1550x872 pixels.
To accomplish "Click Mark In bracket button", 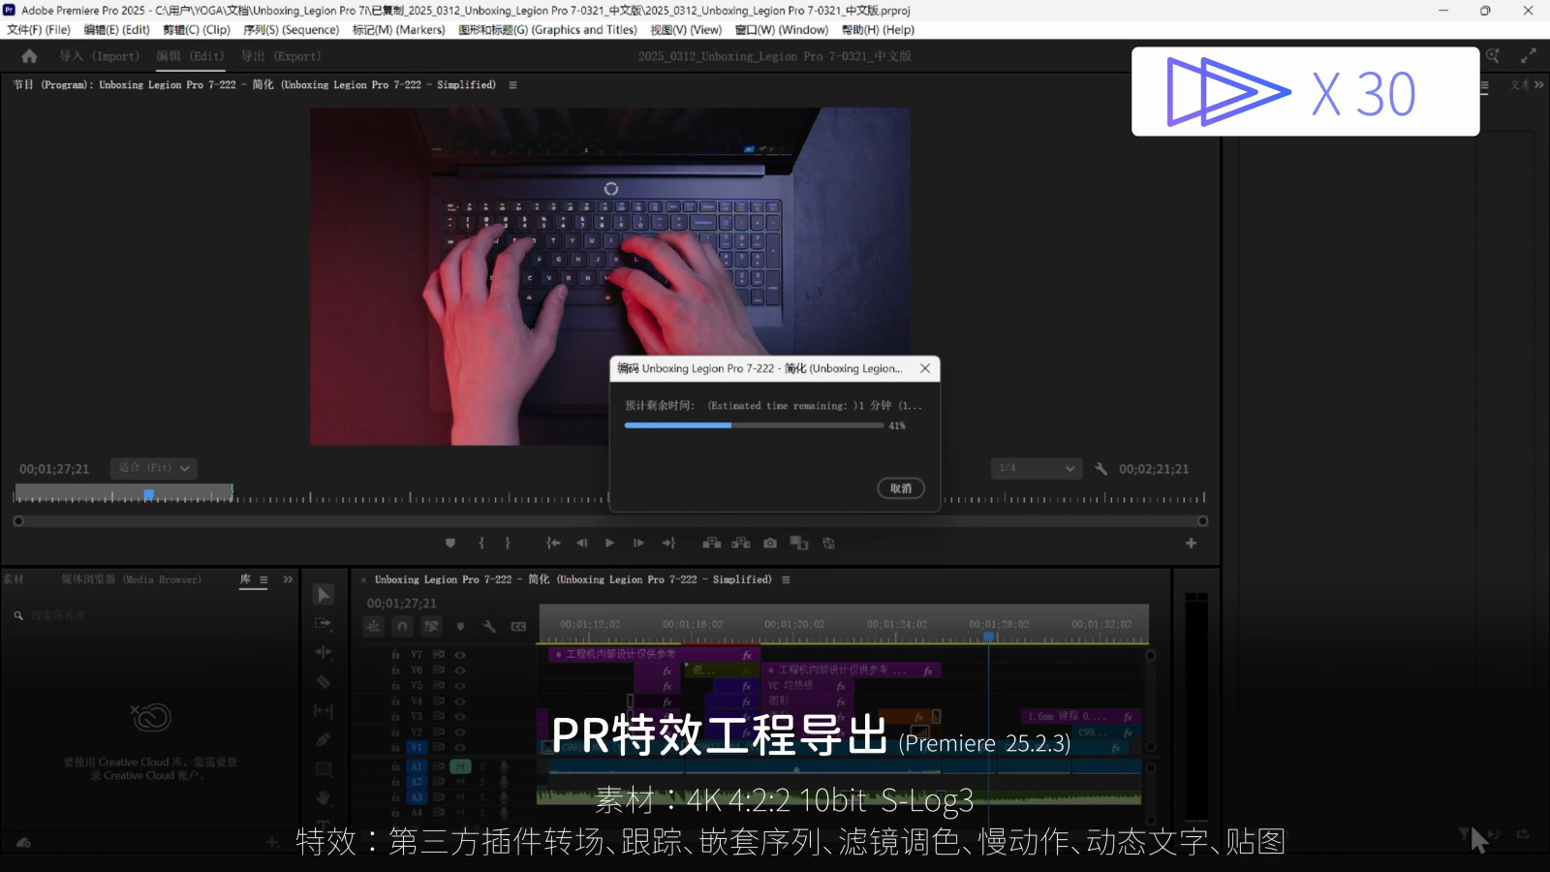I will (481, 544).
